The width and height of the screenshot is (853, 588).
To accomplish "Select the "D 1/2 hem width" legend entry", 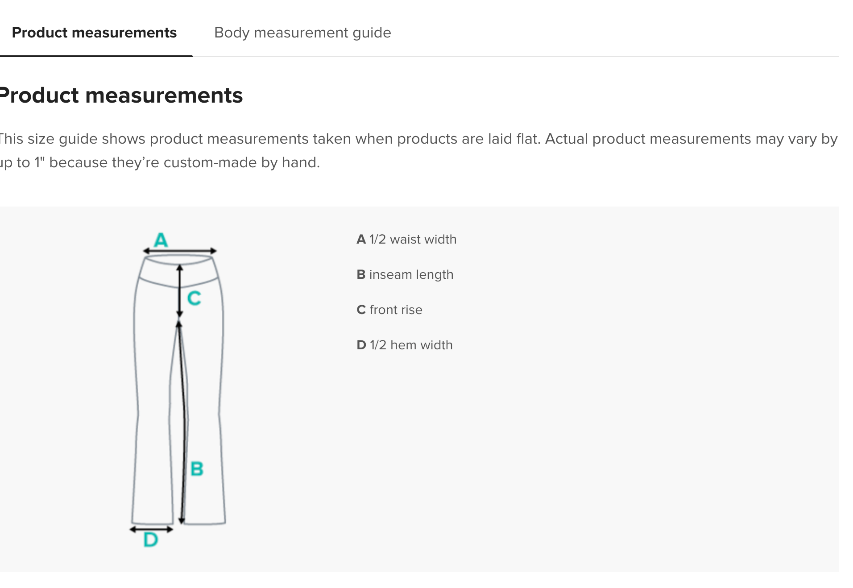I will point(405,345).
